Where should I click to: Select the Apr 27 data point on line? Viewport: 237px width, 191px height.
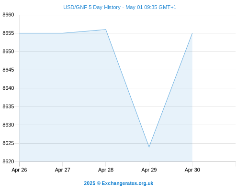coord(63,33)
